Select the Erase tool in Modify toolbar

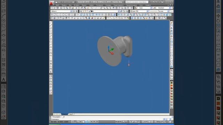coord(172,23)
